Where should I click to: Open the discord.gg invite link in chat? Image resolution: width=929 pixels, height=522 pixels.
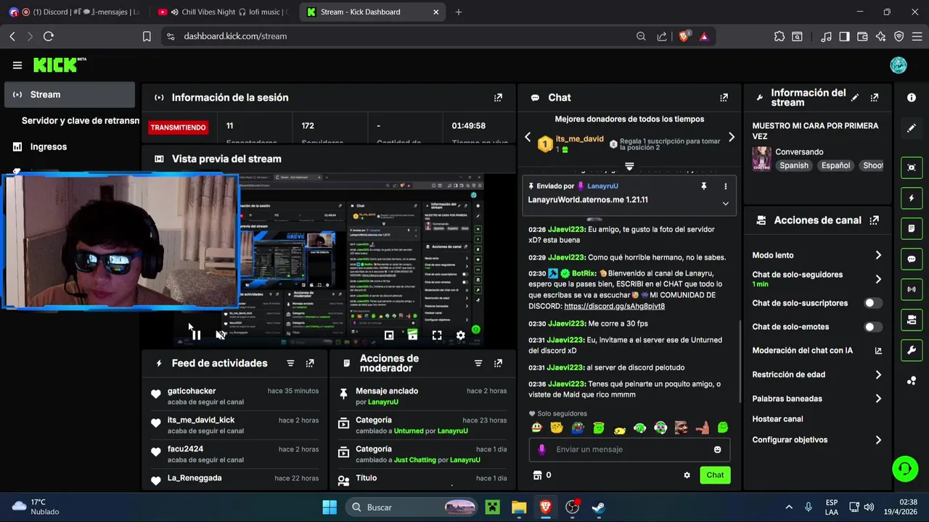click(614, 306)
